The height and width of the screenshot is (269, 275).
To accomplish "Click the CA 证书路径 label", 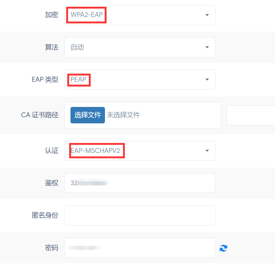I will point(40,115).
